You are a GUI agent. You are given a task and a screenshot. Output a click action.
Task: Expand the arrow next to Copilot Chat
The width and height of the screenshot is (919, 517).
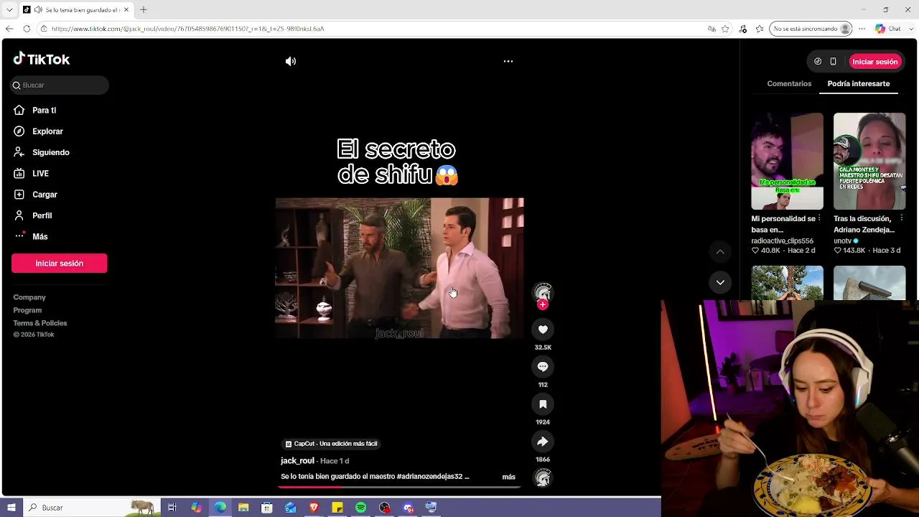click(x=910, y=29)
